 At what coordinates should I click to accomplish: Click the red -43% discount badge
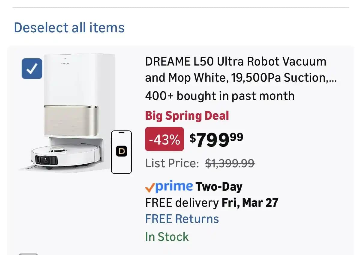click(x=164, y=139)
